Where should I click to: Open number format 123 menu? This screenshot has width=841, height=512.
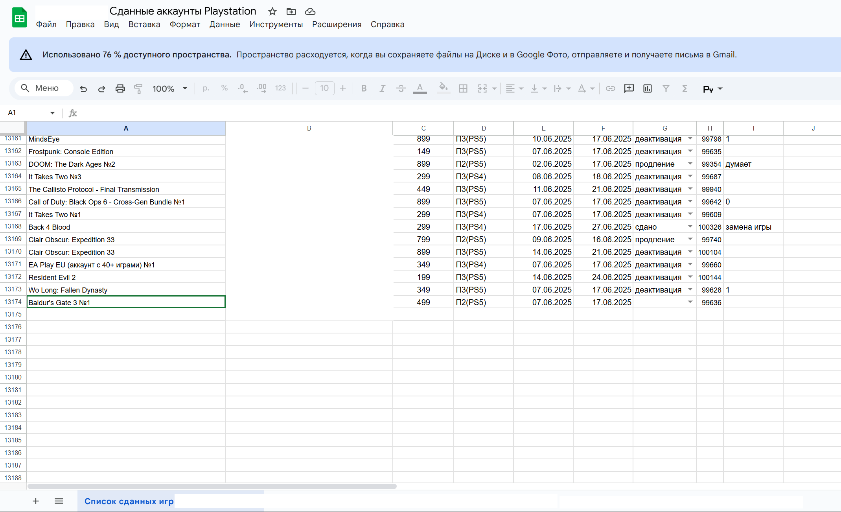[280, 88]
